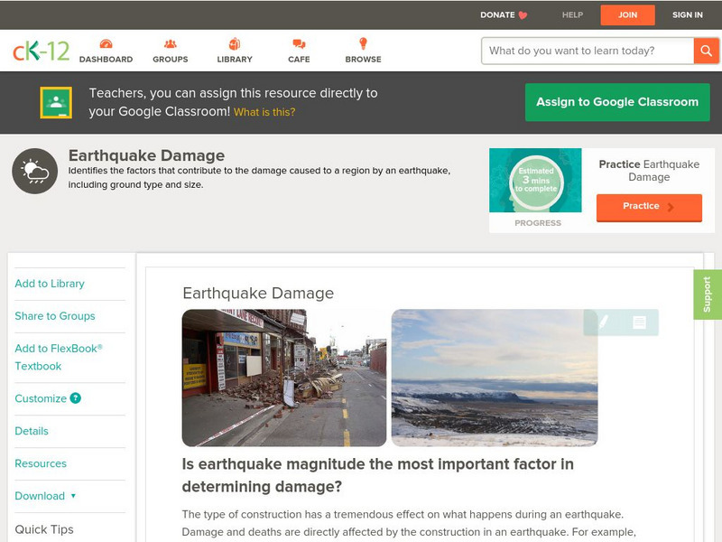The image size is (722, 542).
Task: Click the Google Classroom teacher badge icon
Action: 55,101
